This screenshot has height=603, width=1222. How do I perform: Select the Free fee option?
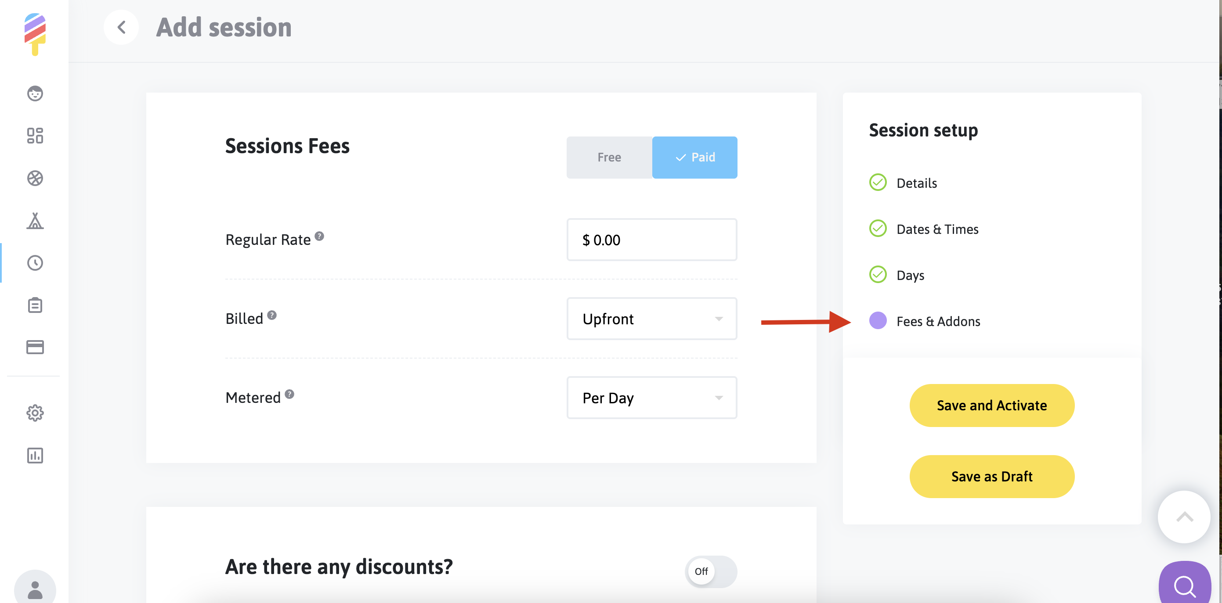[x=609, y=158]
